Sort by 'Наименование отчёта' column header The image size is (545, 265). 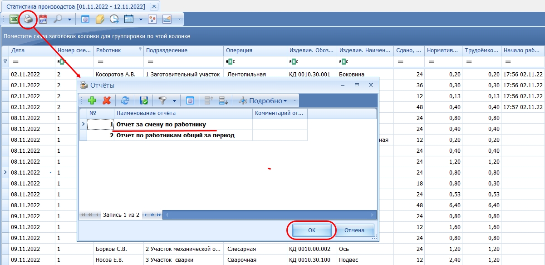click(183, 113)
